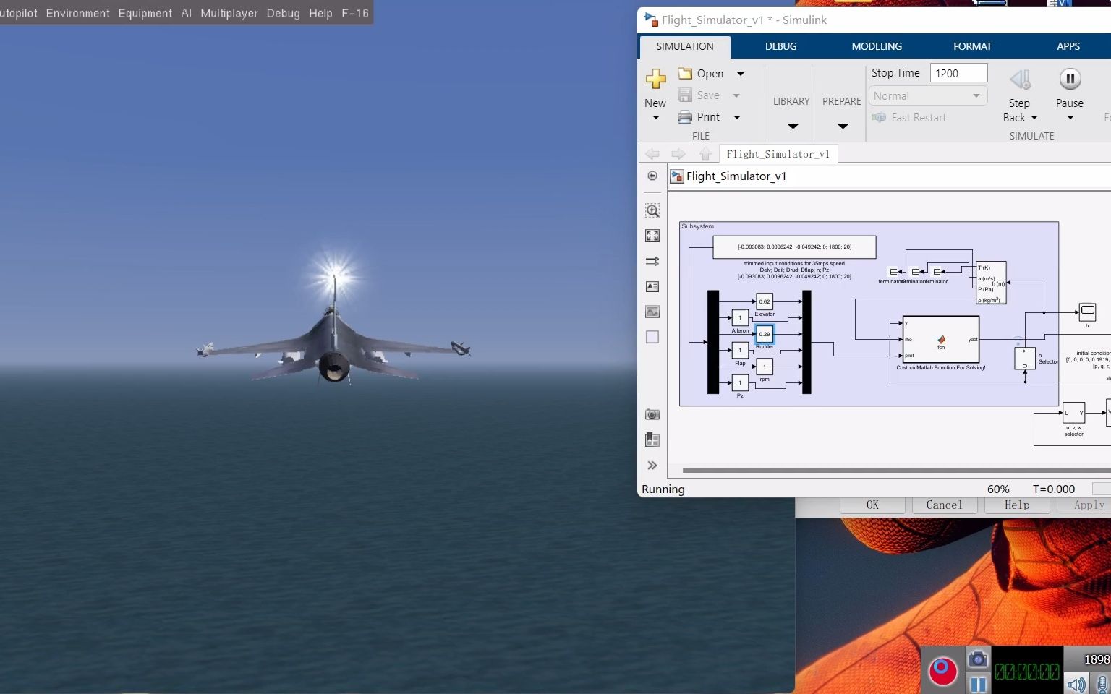The width and height of the screenshot is (1111, 694).
Task: Click the canvas horizontal scrollbar
Action: [895, 471]
